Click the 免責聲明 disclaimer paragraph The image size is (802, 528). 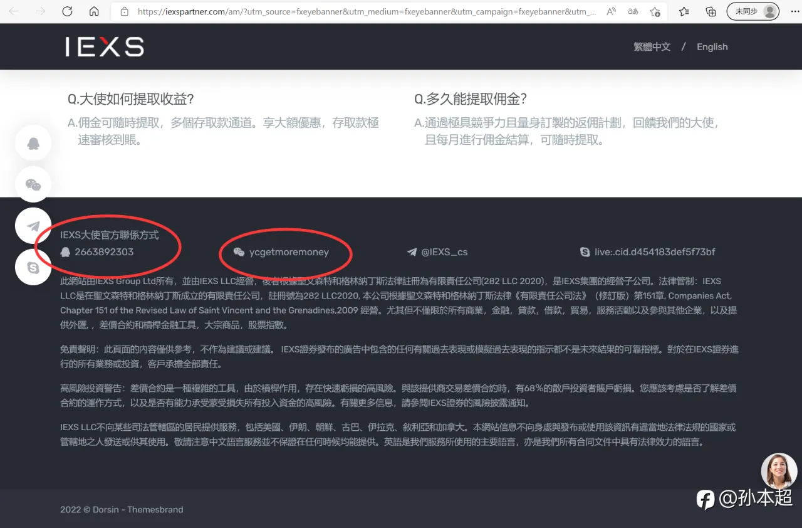399,356
